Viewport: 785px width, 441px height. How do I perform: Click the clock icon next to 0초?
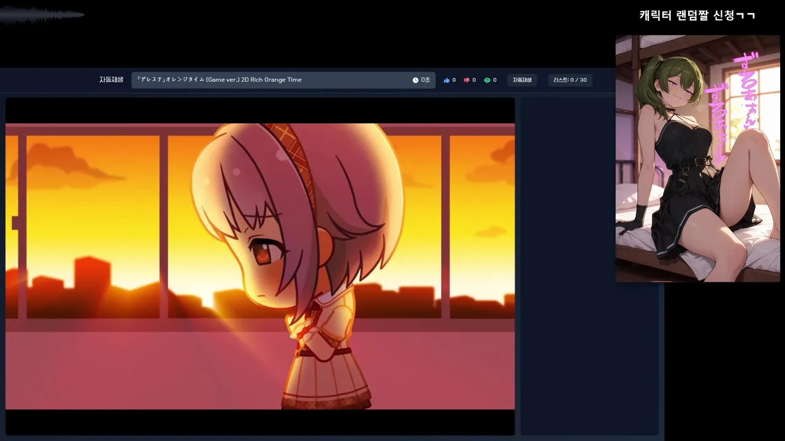click(x=415, y=80)
